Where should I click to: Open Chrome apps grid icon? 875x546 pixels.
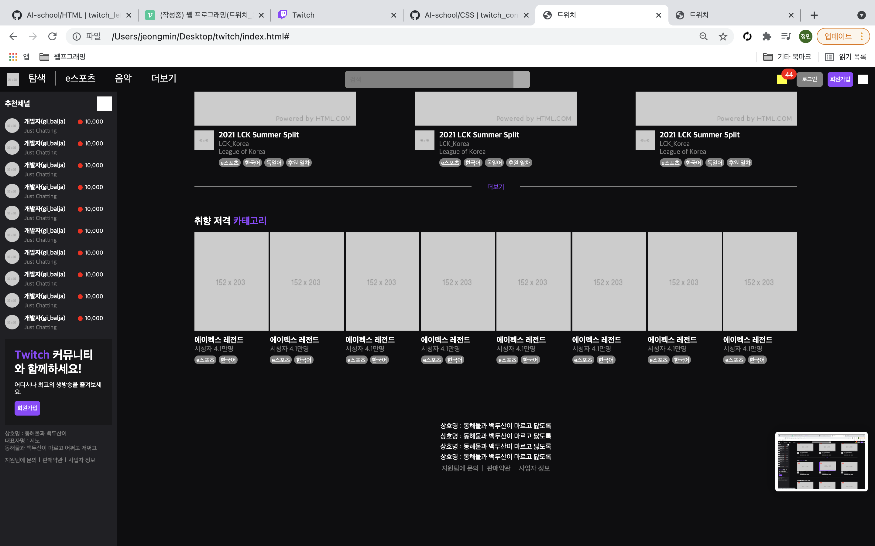[13, 57]
